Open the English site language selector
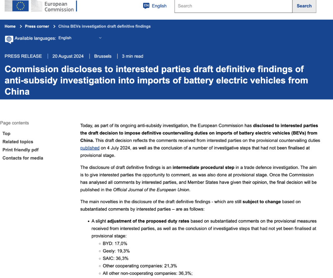This screenshot has width=333, height=278. pos(155,6)
